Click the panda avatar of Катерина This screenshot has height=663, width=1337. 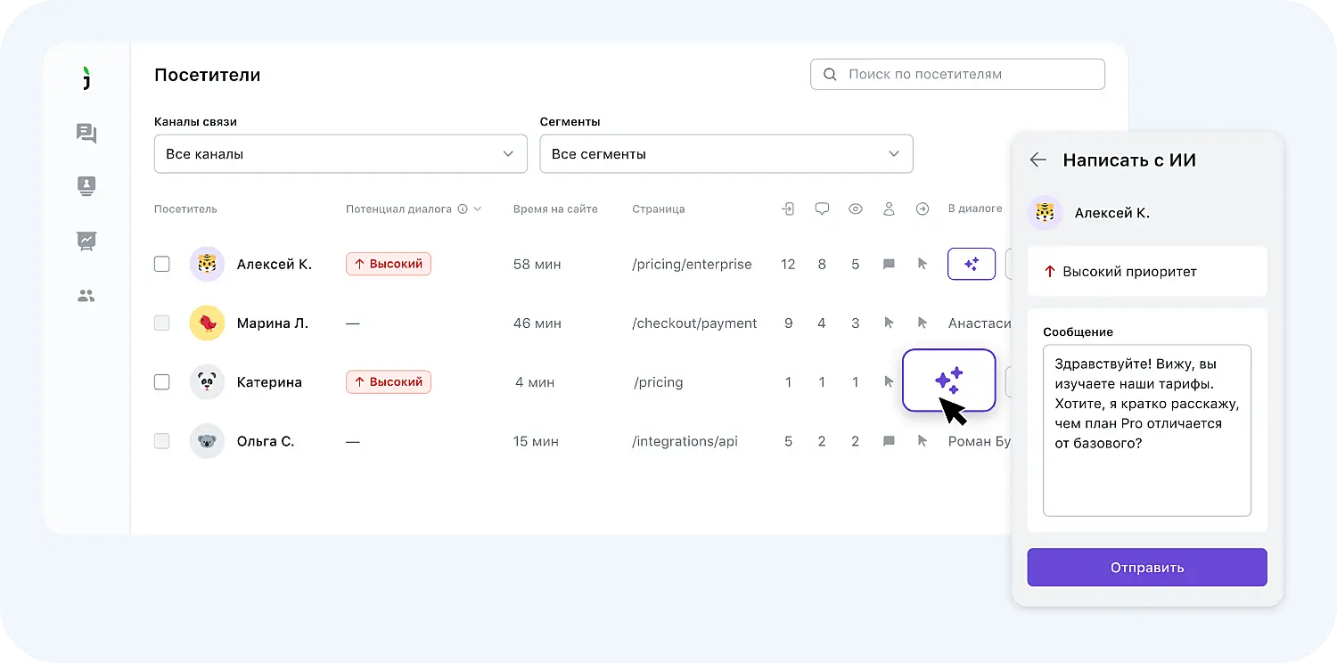pyautogui.click(x=207, y=381)
